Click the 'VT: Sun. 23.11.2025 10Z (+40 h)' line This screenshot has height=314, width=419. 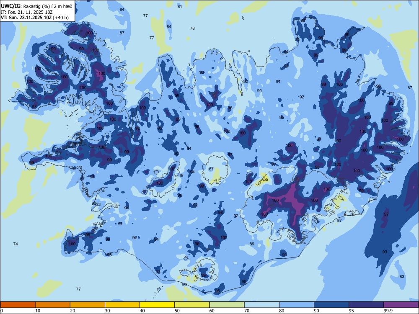coord(35,18)
